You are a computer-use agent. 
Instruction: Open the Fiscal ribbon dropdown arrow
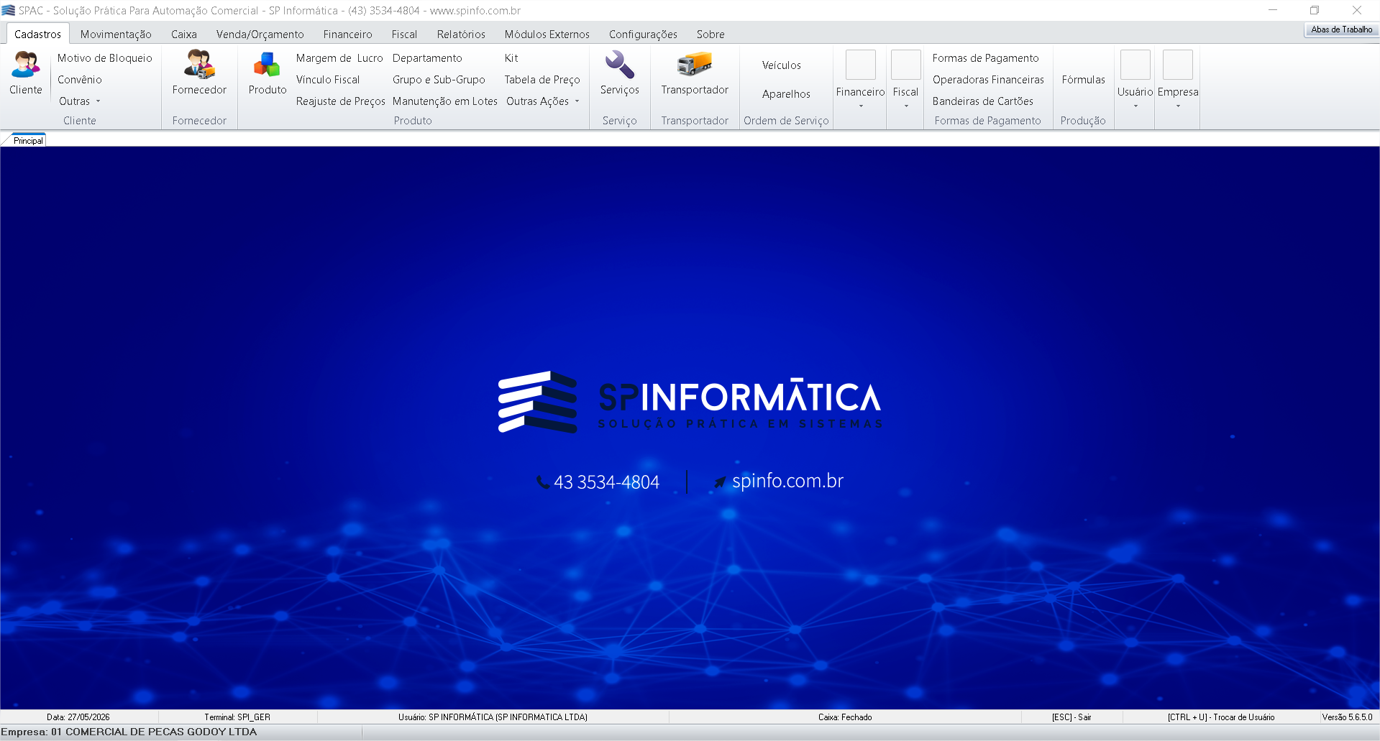pos(905,106)
